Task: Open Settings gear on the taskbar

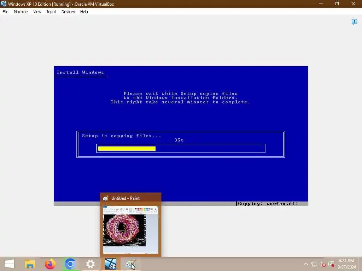Action: 90,264
